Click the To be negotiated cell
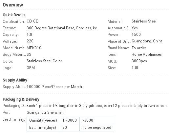 pos(97,127)
